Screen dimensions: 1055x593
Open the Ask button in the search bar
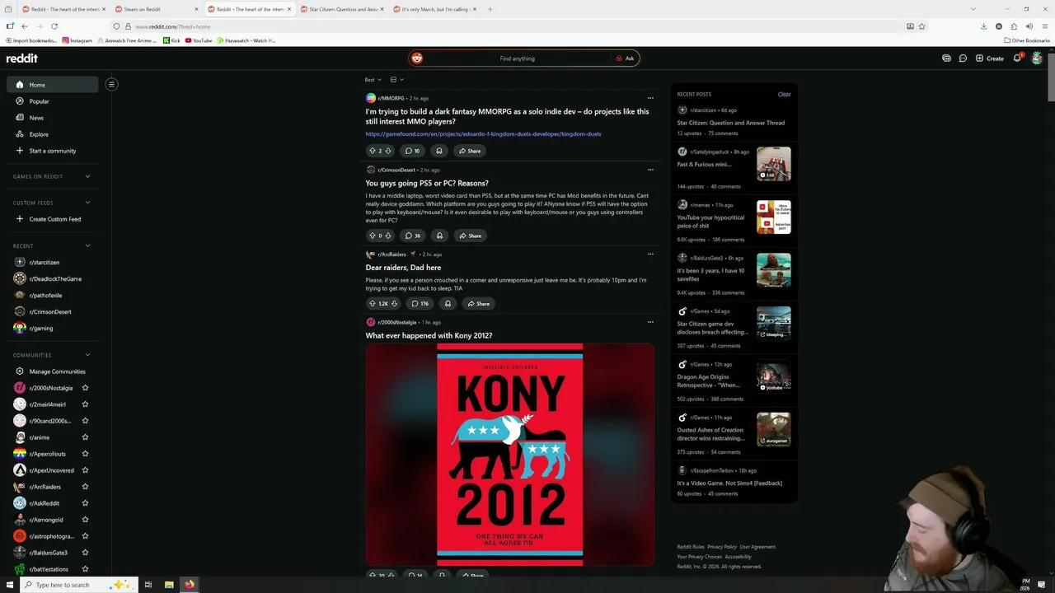pos(625,58)
